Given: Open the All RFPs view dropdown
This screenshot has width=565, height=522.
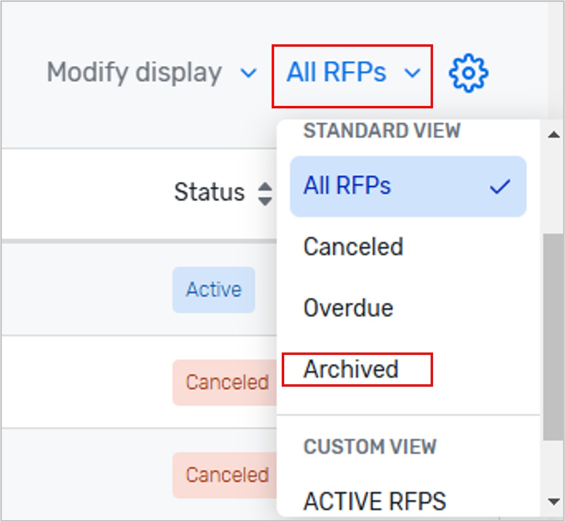Looking at the screenshot, I should point(337,73).
